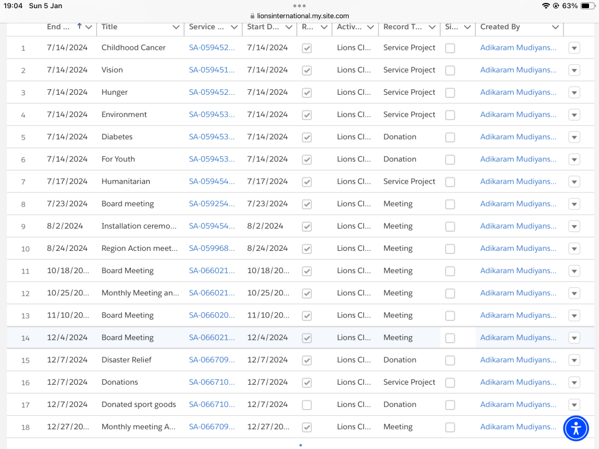Sort by the Start D... column header

tap(263, 27)
